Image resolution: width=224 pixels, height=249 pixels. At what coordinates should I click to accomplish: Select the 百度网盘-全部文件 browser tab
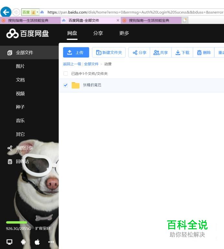coord(91,20)
